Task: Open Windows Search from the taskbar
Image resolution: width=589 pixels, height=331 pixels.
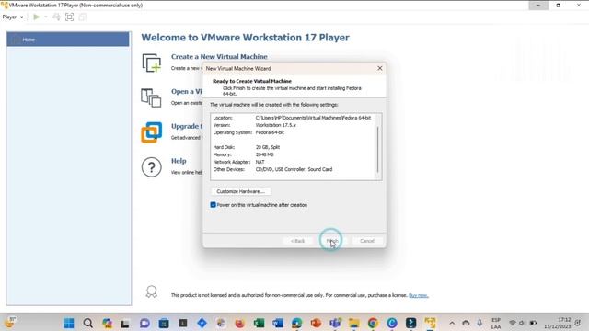Action: (88, 323)
